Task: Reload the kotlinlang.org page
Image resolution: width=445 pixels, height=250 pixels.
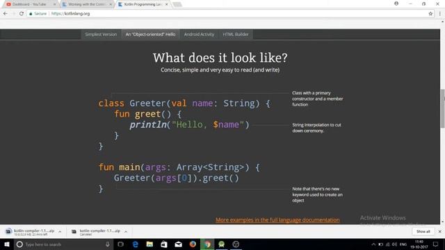Action: 22,14
